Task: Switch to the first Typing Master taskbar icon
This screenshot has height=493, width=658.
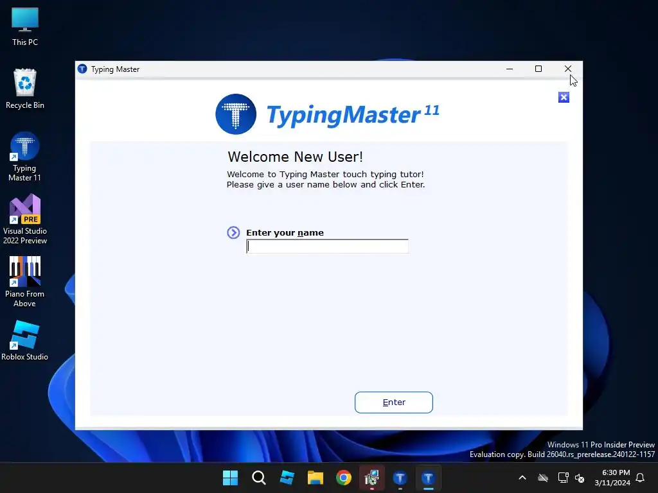Action: tap(400, 478)
